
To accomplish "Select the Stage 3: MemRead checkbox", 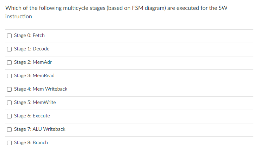I will (x=9, y=76).
